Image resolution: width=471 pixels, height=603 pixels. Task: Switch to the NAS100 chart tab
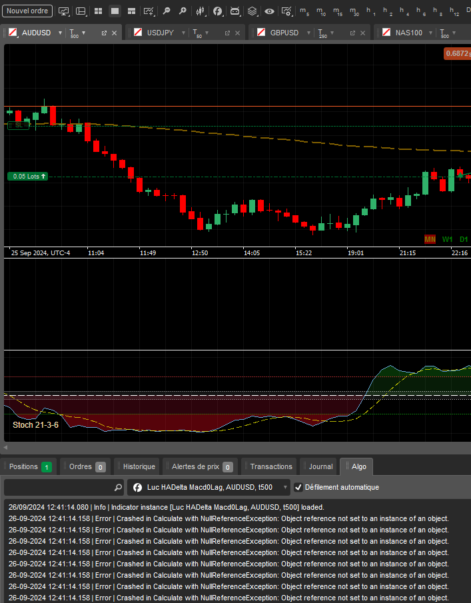pos(409,33)
